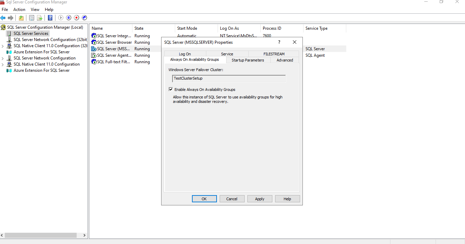Click the Apply button
The height and width of the screenshot is (244, 465).
pos(260,199)
